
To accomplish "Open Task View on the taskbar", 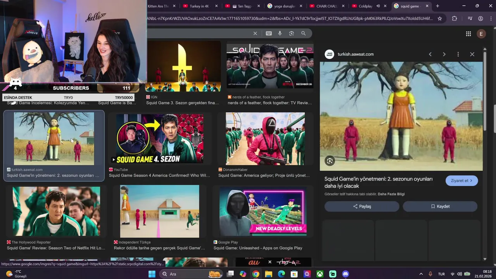I will (230, 274).
